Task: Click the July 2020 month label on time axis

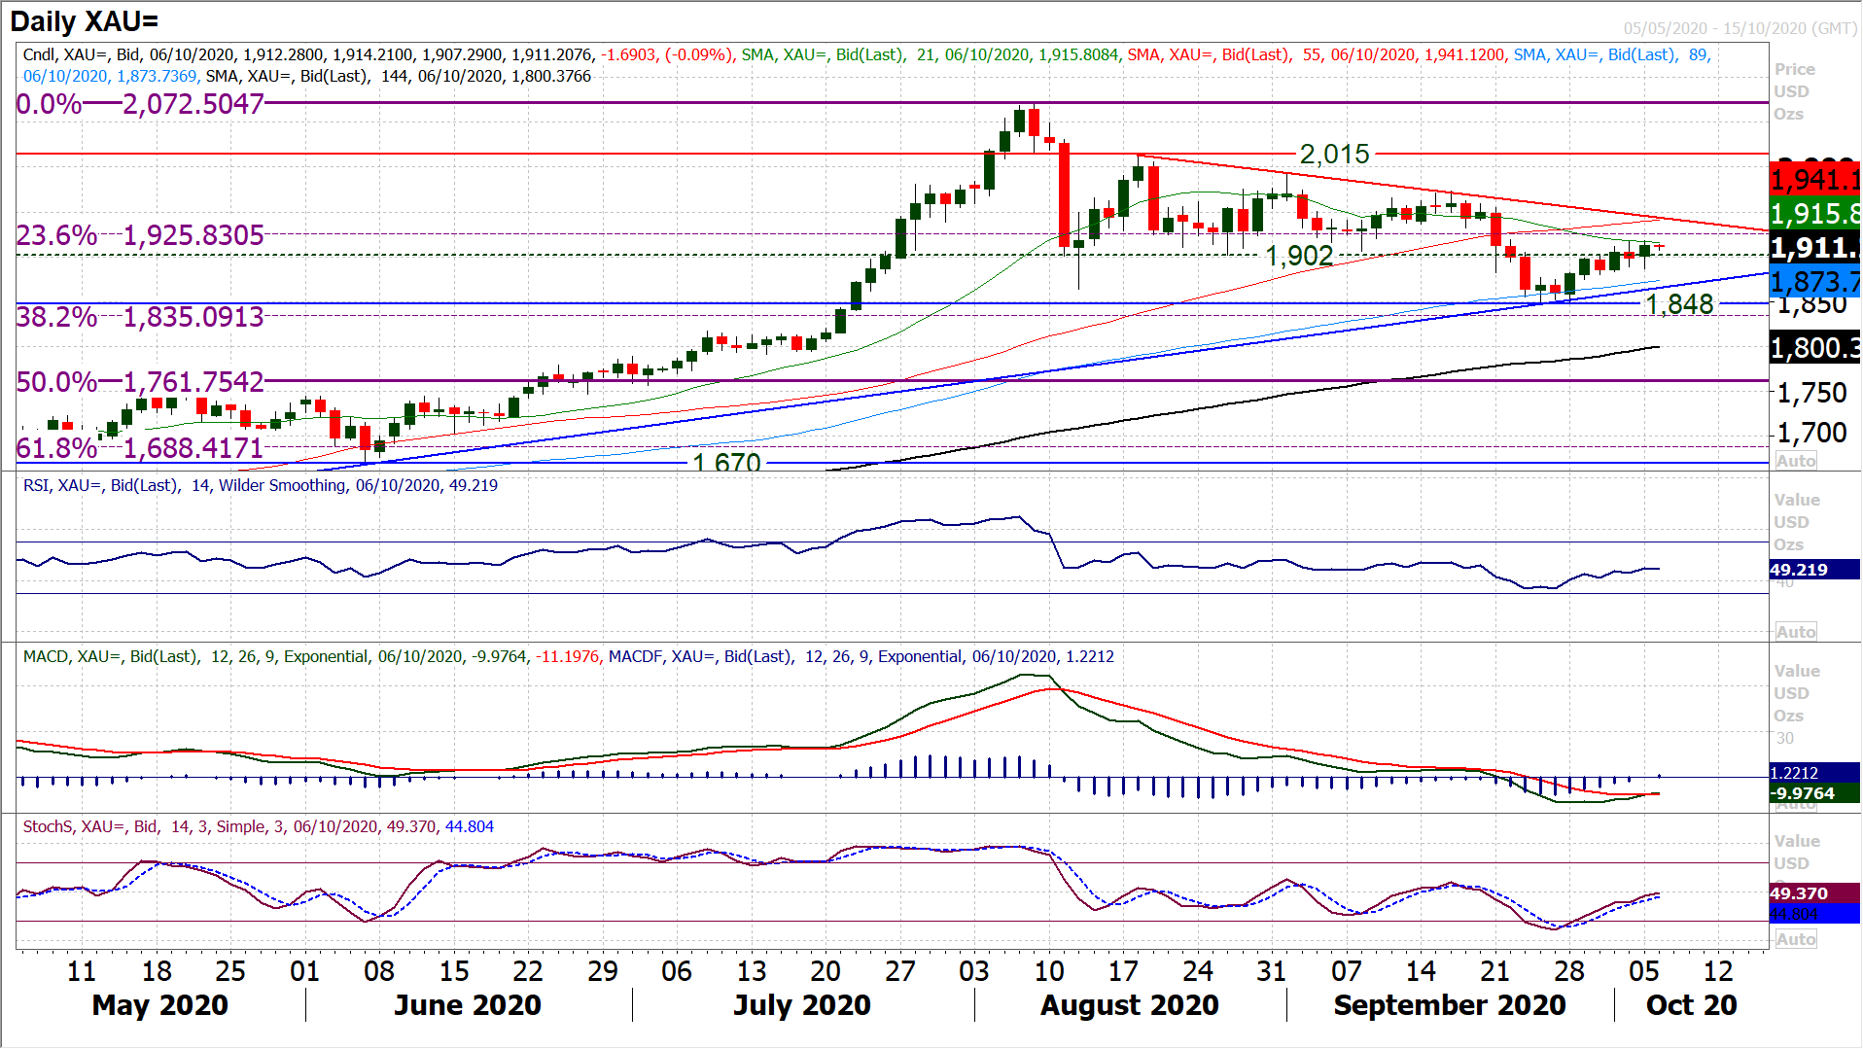Action: (x=802, y=1005)
